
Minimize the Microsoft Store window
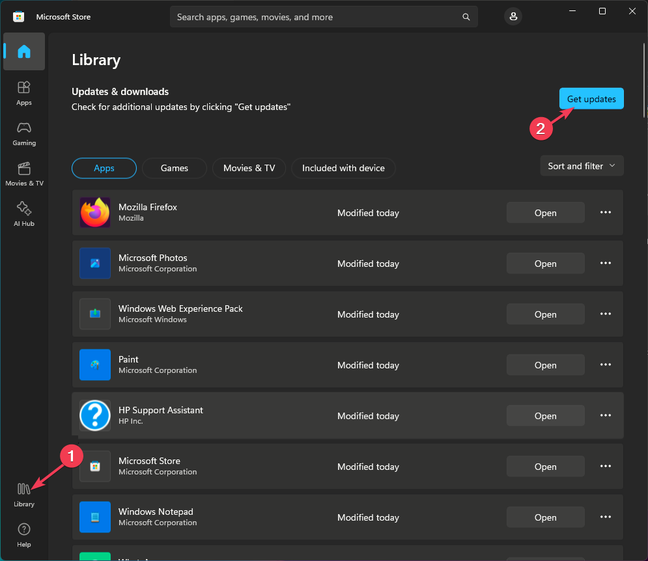point(572,11)
